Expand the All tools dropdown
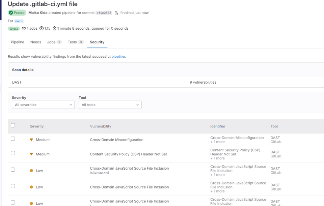The width and height of the screenshot is (324, 206). [x=110, y=105]
